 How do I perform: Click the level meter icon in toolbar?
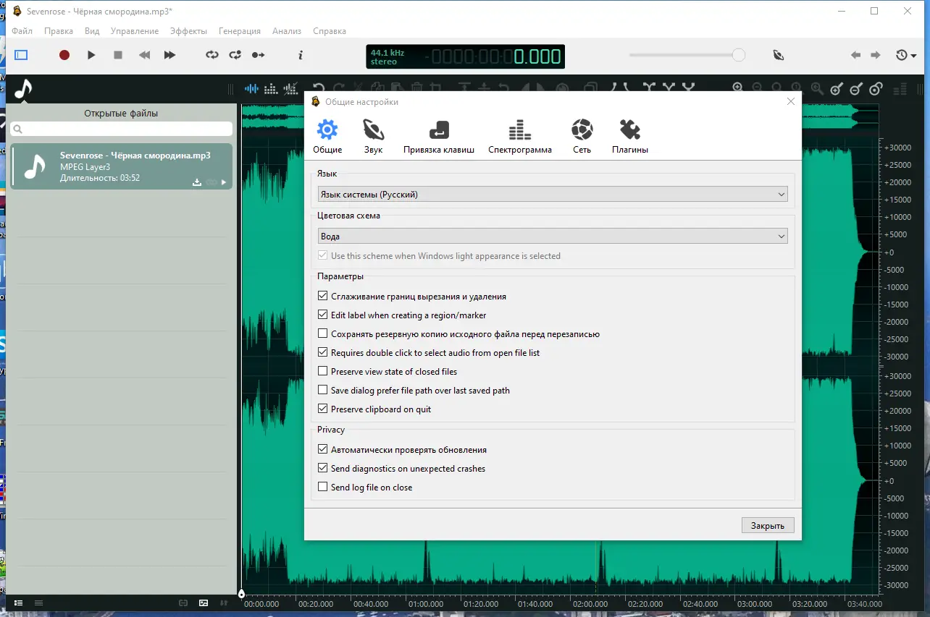coord(900,89)
